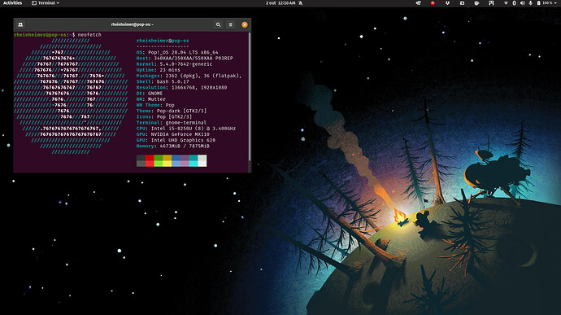
Task: Click the do-not-disturb bell icon beside clock
Action: coord(301,3)
